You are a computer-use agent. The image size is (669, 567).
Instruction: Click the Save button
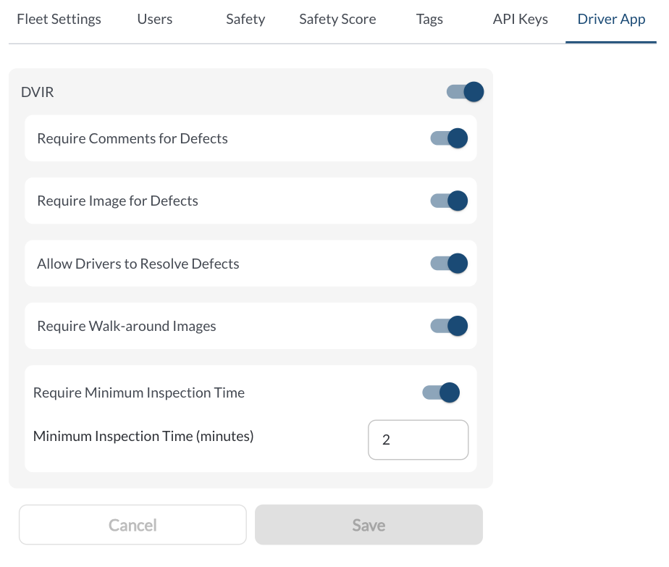click(369, 525)
